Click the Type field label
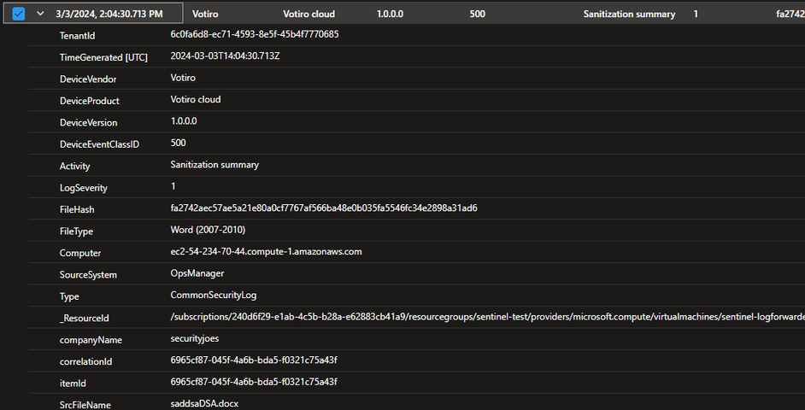Screen dimensions: 805x410 tap(69, 297)
